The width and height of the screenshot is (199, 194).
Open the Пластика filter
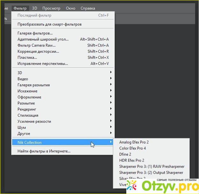click(27, 58)
